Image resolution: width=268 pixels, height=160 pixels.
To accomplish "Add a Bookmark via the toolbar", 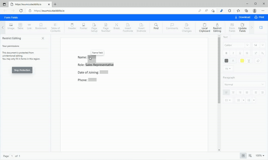I will (x=41, y=26).
